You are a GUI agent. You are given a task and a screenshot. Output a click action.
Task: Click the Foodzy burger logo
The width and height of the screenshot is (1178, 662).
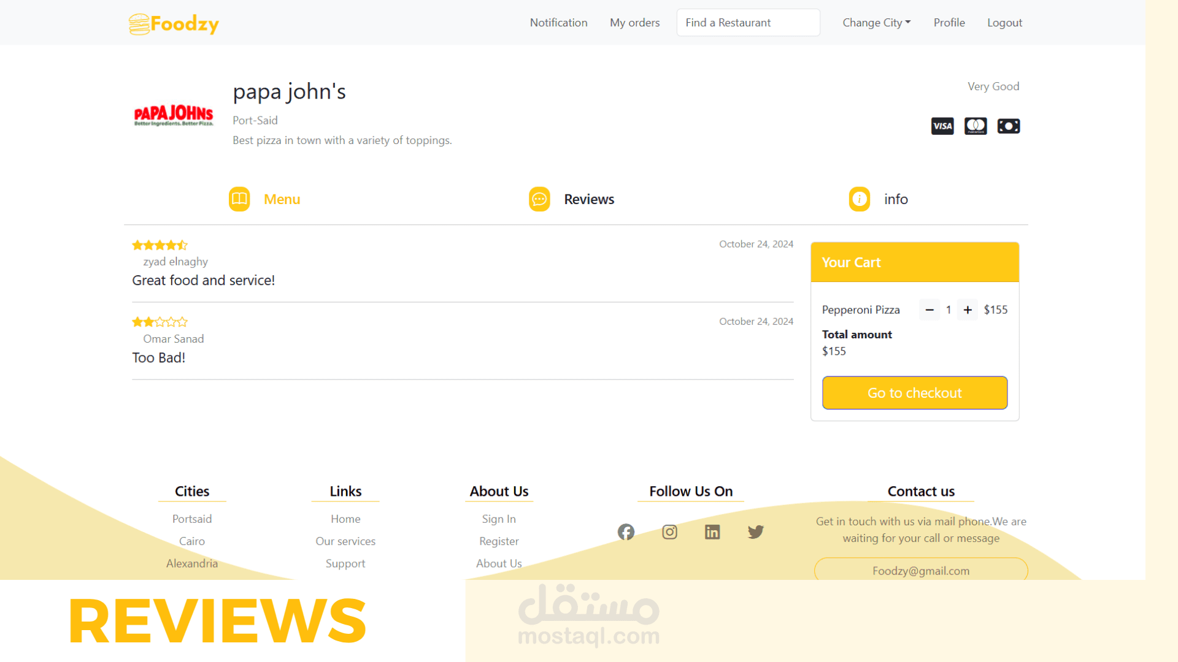pos(140,24)
